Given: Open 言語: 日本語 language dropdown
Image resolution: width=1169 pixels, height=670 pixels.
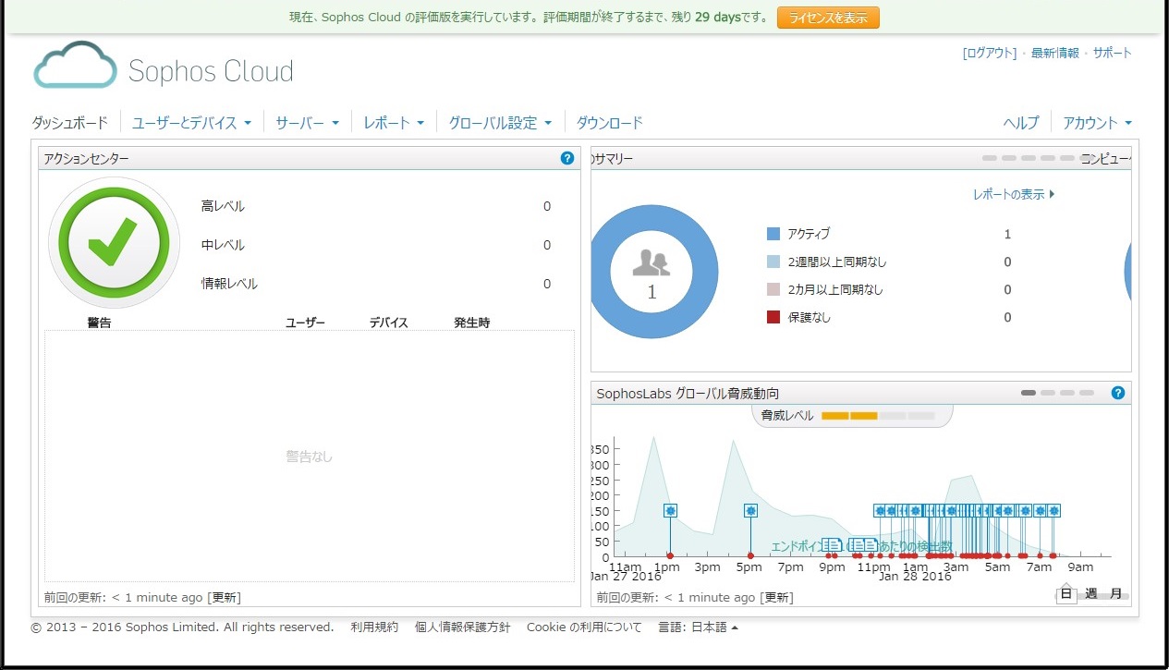Looking at the screenshot, I should pos(698,627).
